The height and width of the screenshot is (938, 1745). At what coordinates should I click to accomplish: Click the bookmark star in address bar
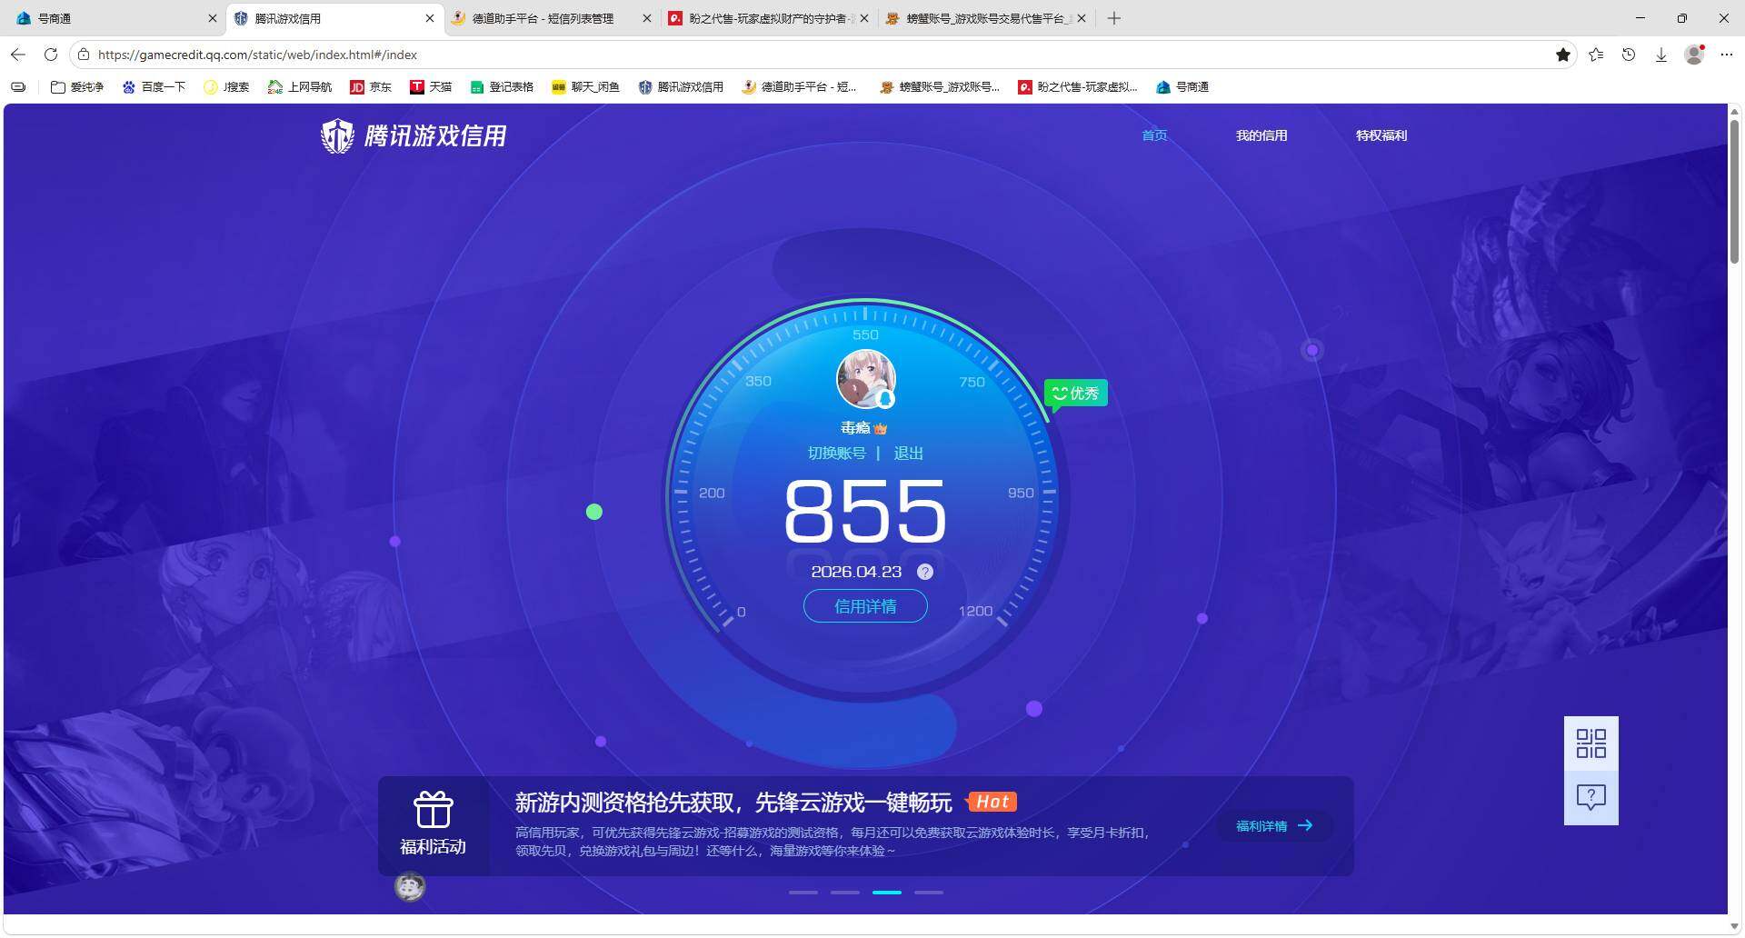coord(1563,55)
